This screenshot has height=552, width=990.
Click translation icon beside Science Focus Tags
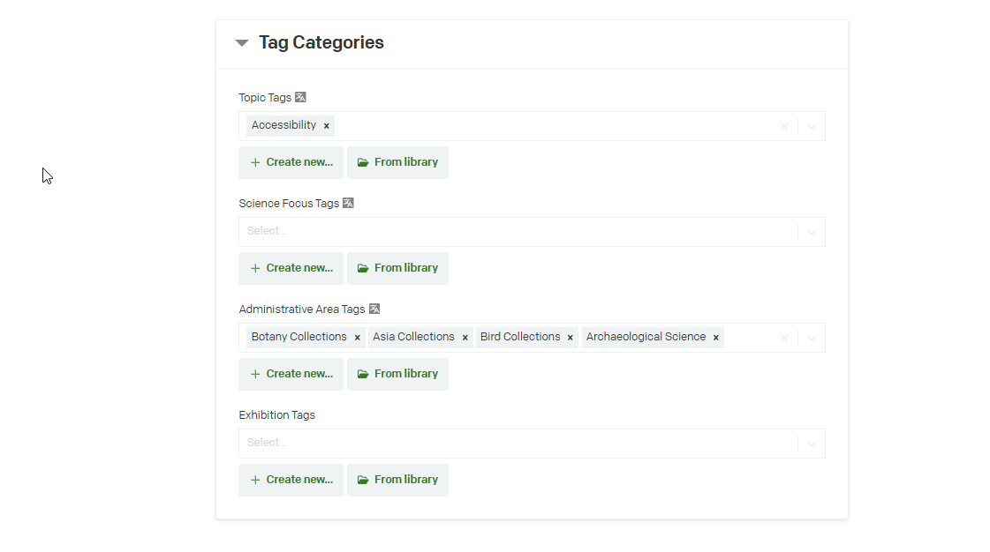(x=348, y=203)
